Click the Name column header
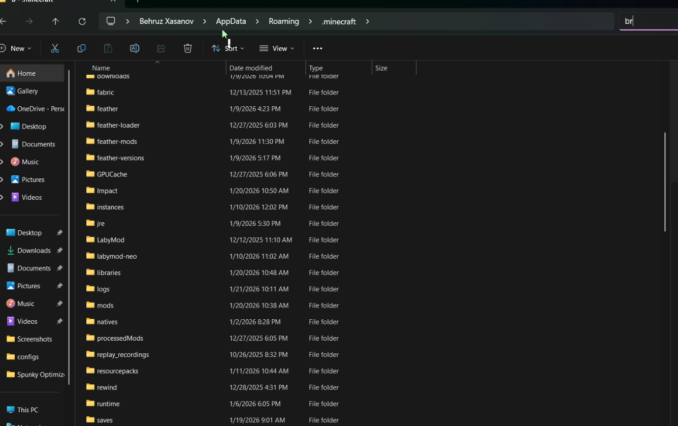Screen dimensions: 678x426 pos(101,68)
